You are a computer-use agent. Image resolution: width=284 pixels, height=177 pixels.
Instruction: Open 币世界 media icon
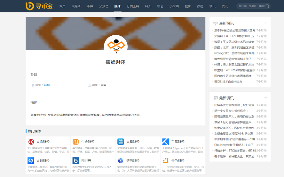[x=76, y=160]
